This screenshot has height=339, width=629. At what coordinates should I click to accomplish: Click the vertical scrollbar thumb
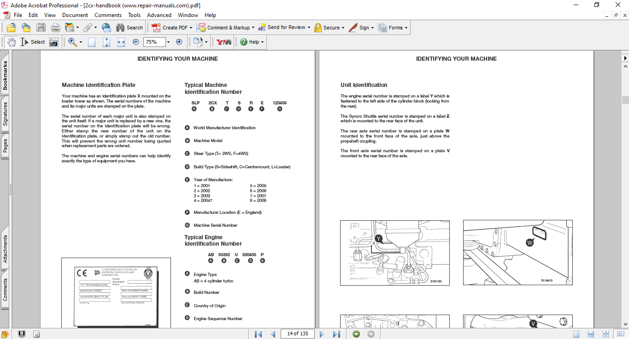(x=625, y=100)
